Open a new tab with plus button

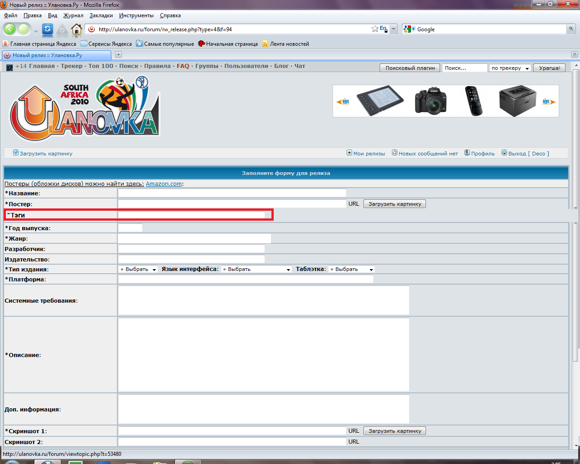(118, 55)
